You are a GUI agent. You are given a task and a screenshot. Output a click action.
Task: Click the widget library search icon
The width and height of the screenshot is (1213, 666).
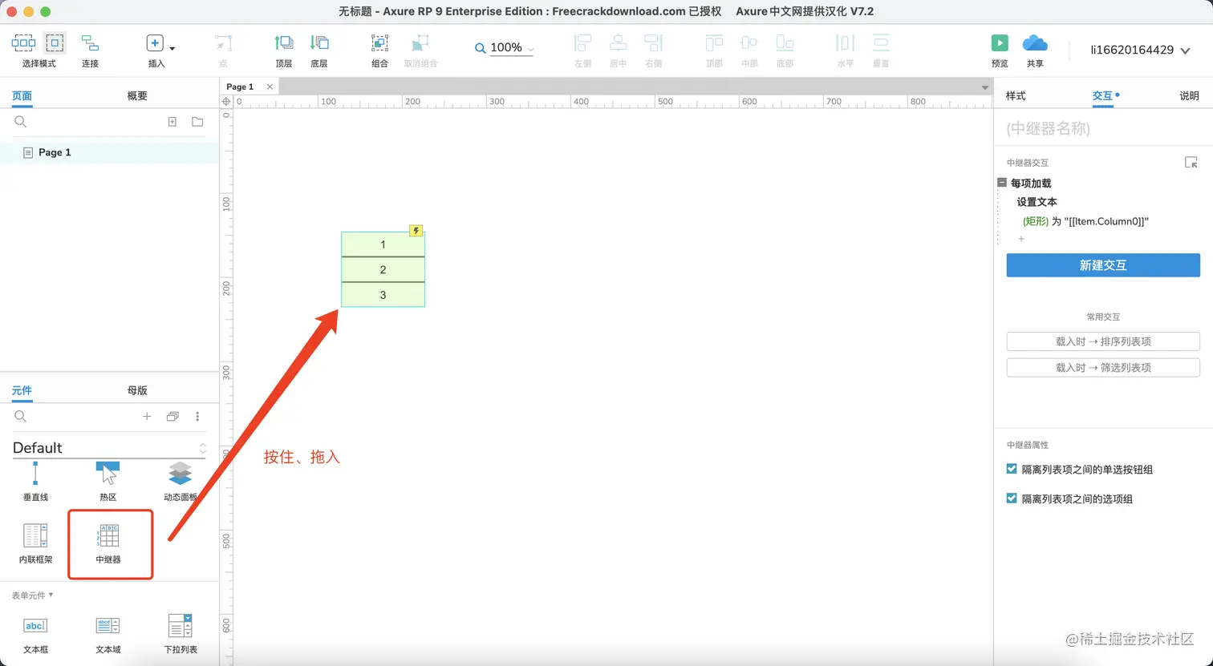click(21, 417)
